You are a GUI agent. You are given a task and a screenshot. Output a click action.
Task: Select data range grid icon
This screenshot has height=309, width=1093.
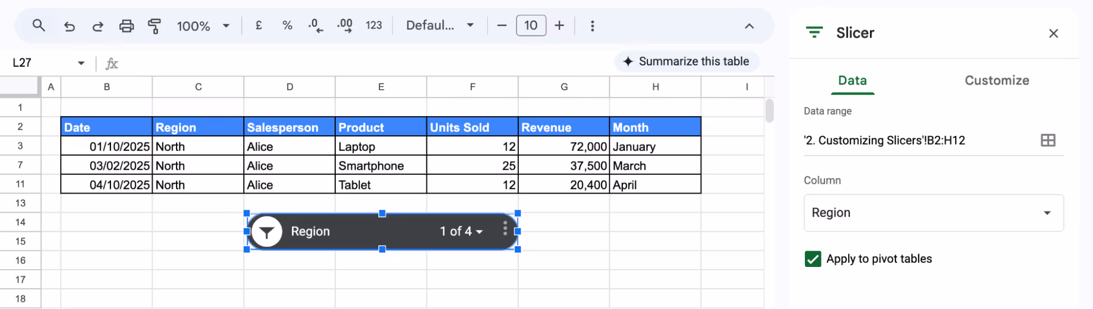[x=1048, y=140]
